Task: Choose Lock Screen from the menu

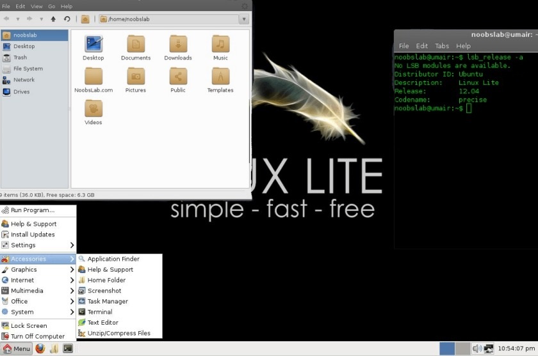Action: point(38,325)
